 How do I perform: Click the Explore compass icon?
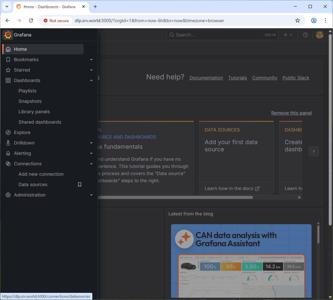tap(8, 132)
